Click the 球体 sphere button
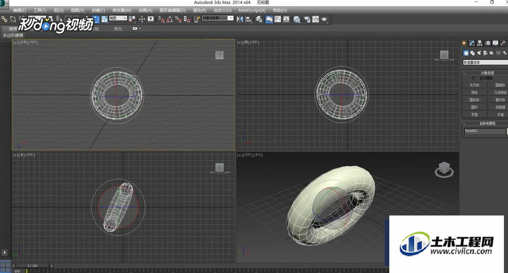The image size is (508, 273). [474, 92]
